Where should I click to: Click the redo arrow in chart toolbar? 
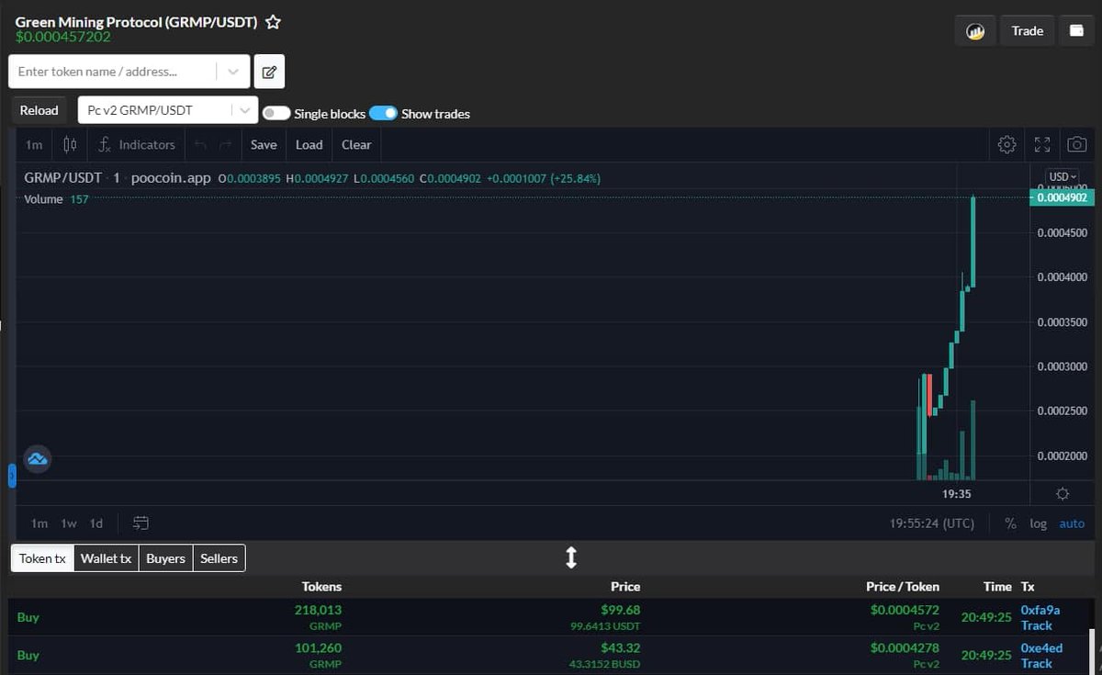click(x=226, y=144)
